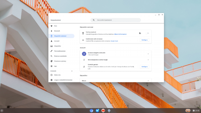Open the Ulteriori informazioni link

tap(120, 34)
